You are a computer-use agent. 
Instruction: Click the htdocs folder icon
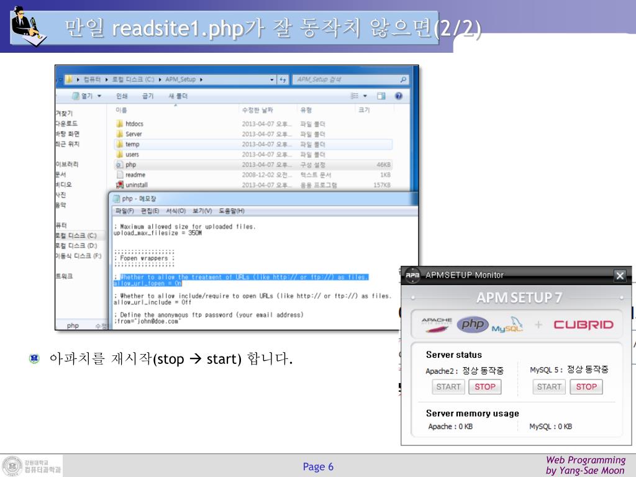click(x=119, y=124)
